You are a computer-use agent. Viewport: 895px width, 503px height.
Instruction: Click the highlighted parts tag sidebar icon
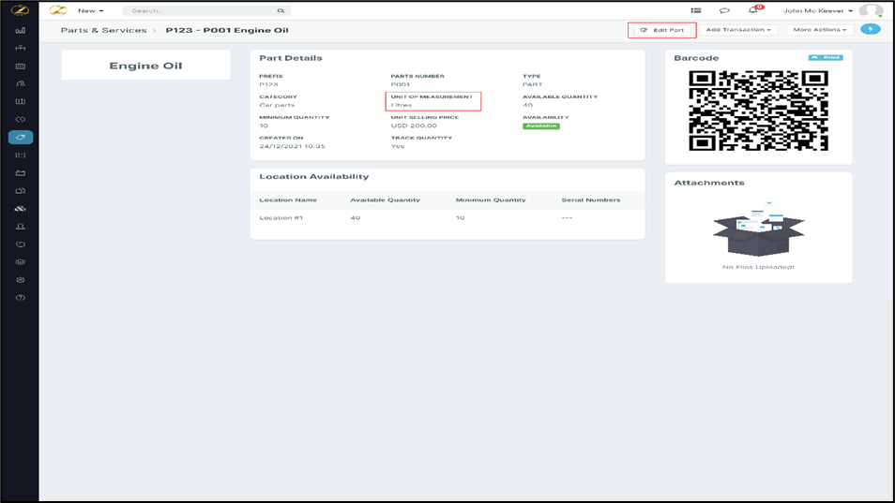coord(20,138)
